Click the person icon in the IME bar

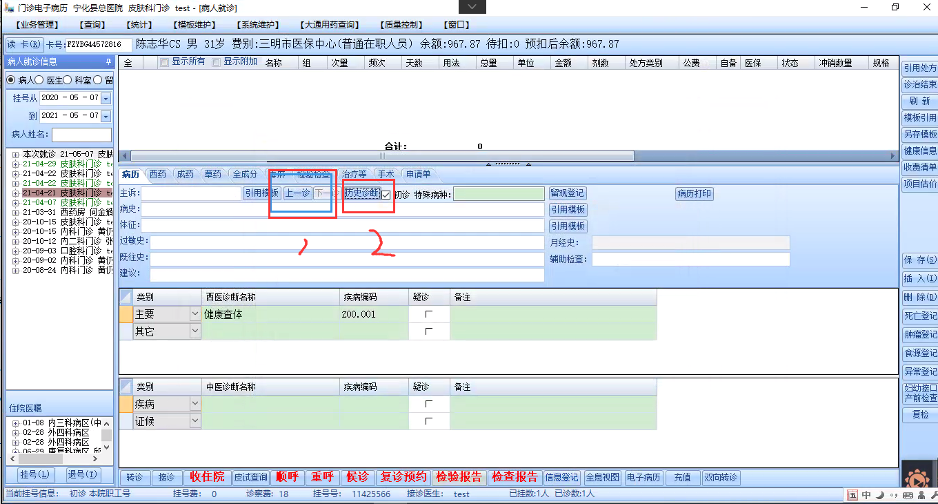(920, 496)
